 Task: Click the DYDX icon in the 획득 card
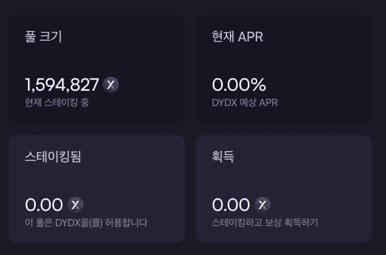[x=262, y=205]
